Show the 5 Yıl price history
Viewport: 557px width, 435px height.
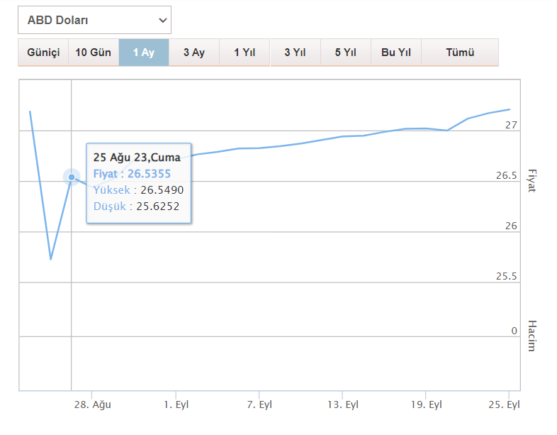(345, 53)
